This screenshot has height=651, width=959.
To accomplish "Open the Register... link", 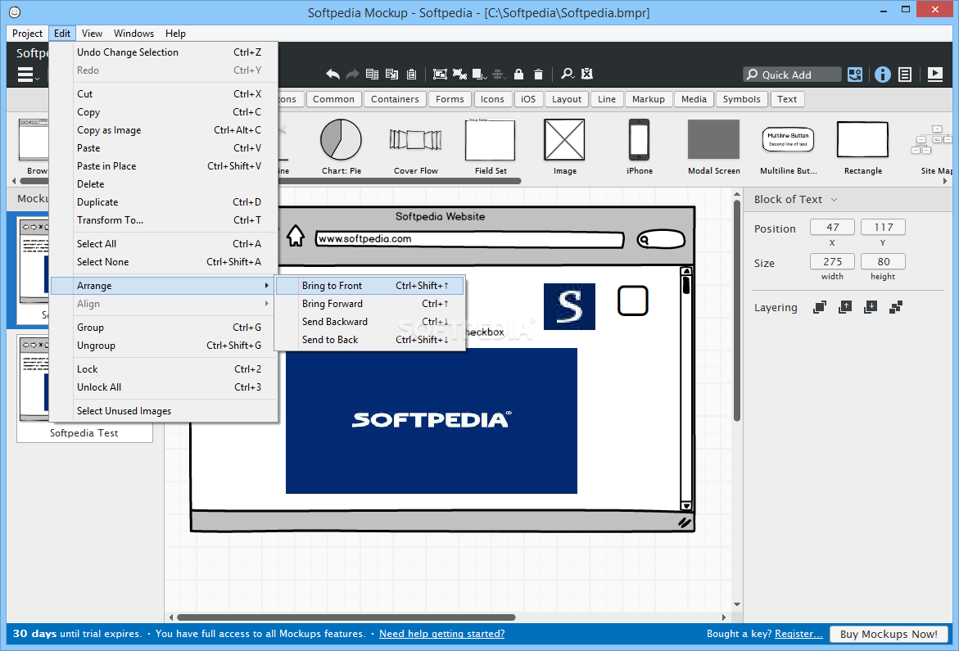I will pos(798,634).
